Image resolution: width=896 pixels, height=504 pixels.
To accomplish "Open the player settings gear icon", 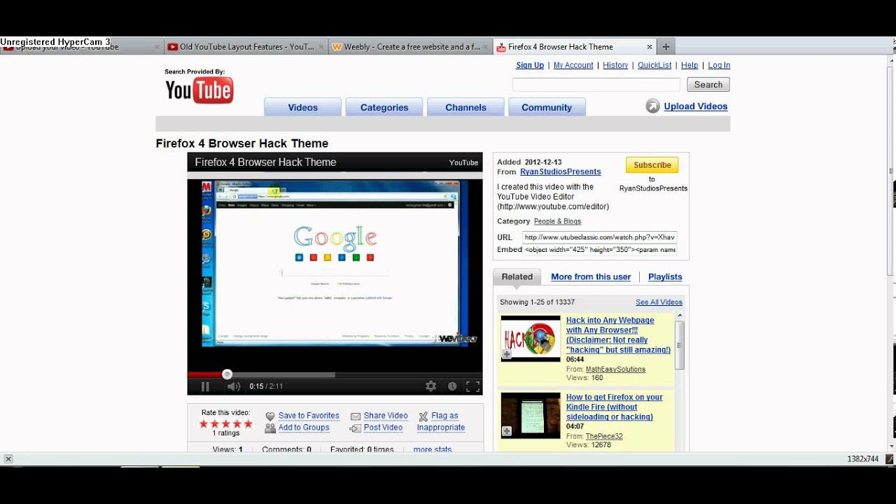I will (x=430, y=386).
